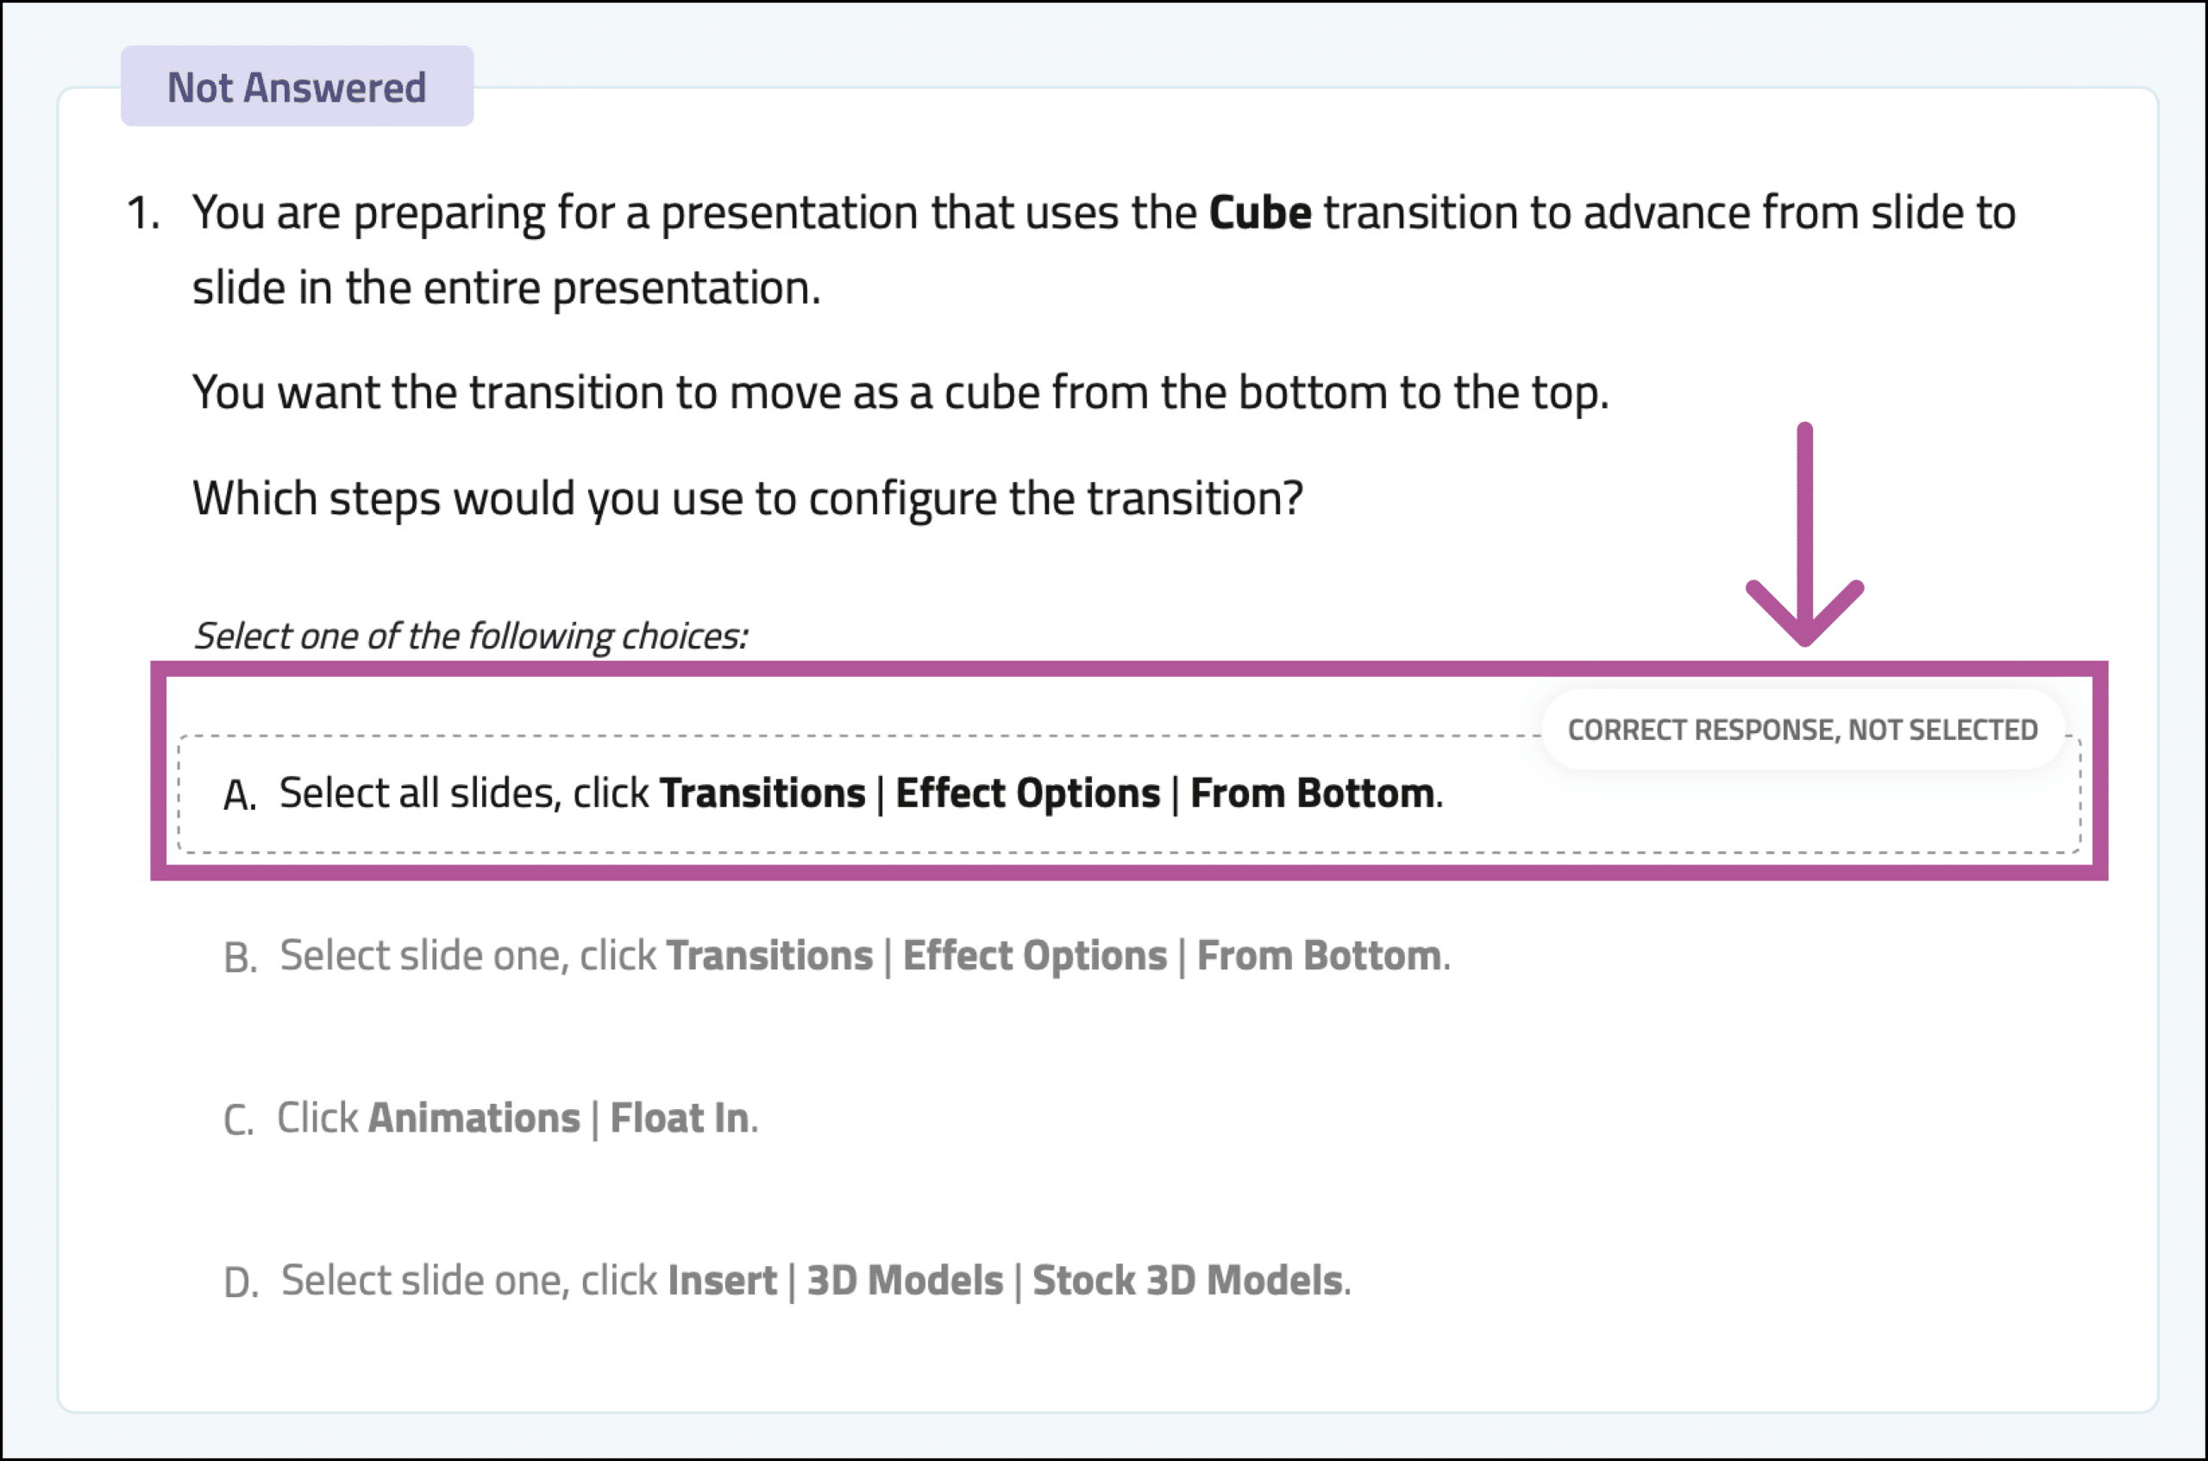This screenshot has width=2208, height=1461.
Task: Click Transitions text in choice B
Action: (x=769, y=956)
